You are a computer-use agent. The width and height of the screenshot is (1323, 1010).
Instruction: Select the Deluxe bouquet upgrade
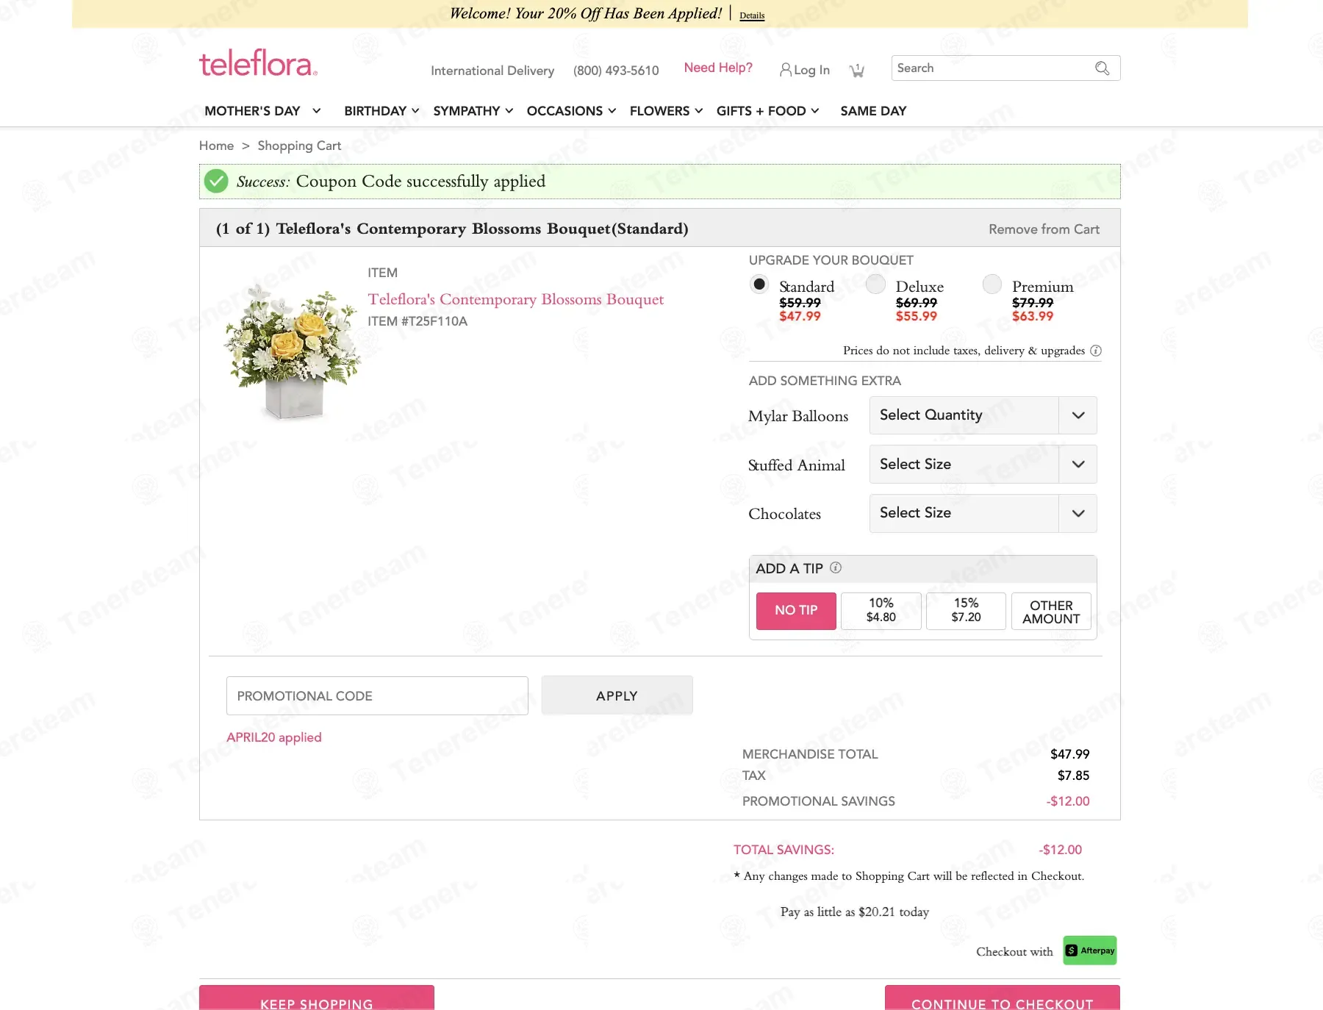coord(875,284)
